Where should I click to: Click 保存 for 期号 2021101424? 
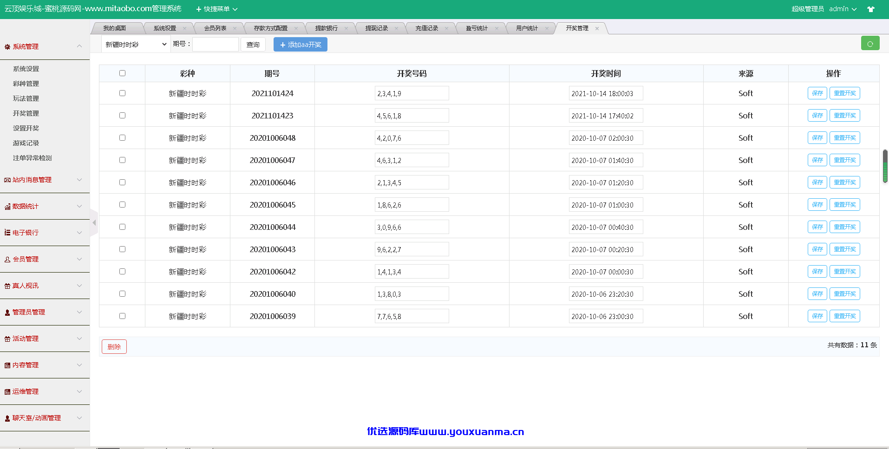(x=817, y=93)
